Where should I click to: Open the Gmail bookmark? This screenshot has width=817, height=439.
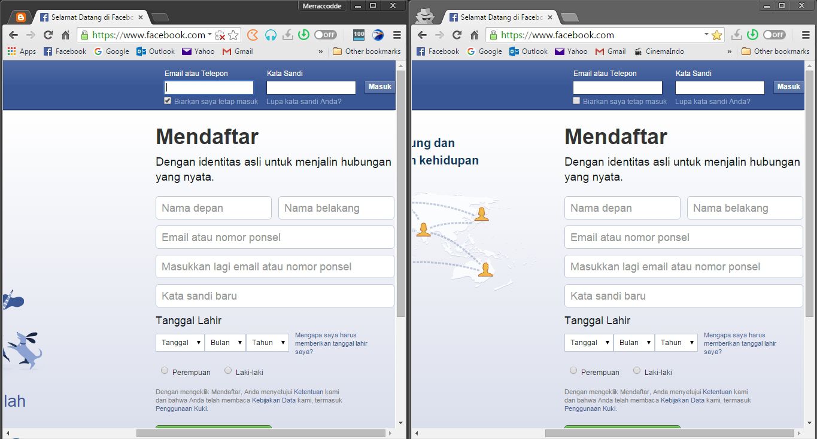click(x=237, y=51)
